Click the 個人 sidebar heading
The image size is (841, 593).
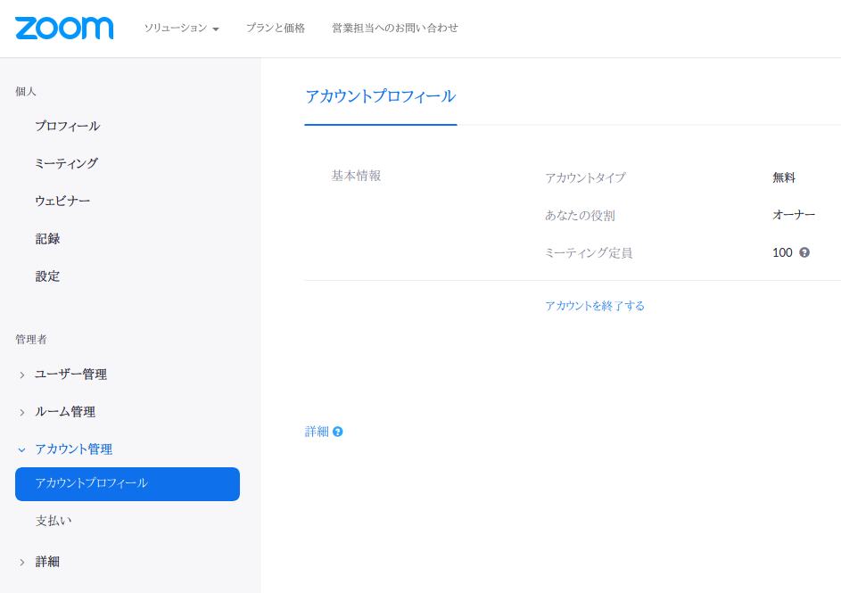point(26,92)
